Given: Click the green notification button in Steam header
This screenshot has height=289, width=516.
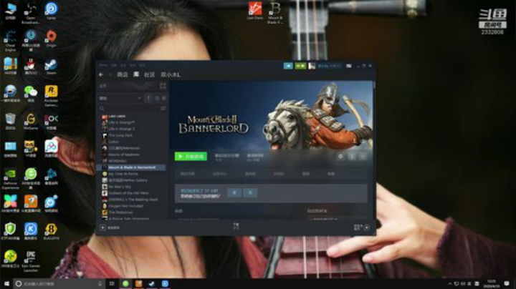Looking at the screenshot, I should click(300, 66).
